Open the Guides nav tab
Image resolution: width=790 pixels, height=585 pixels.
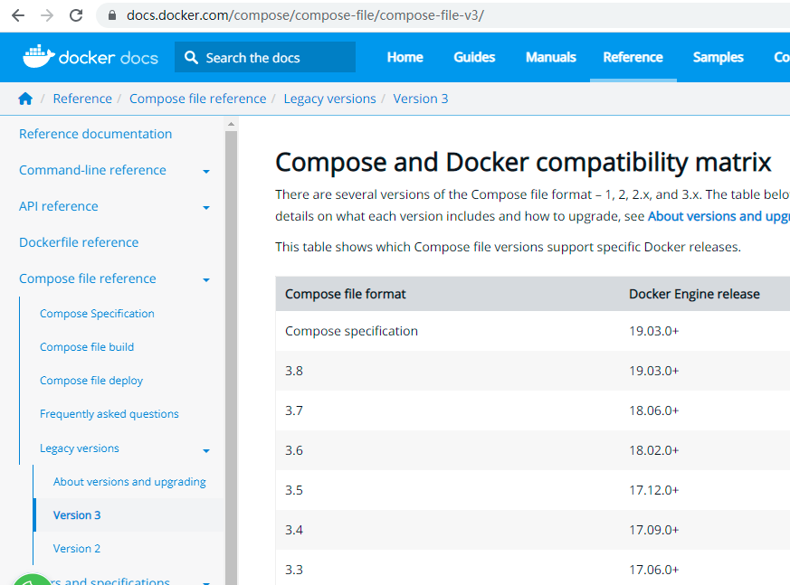click(x=474, y=57)
